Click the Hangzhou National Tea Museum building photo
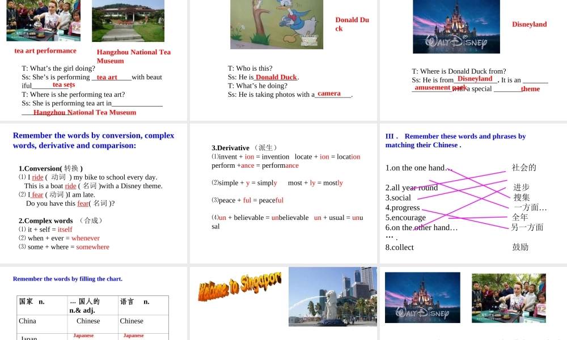 pyautogui.click(x=128, y=21)
